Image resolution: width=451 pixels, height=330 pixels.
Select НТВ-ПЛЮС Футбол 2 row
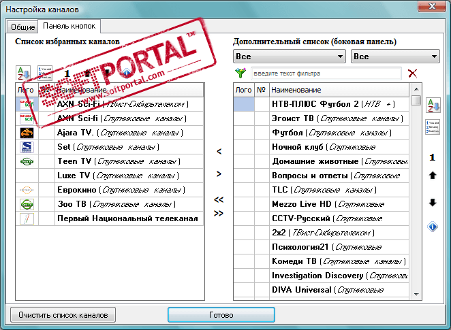[x=322, y=104]
